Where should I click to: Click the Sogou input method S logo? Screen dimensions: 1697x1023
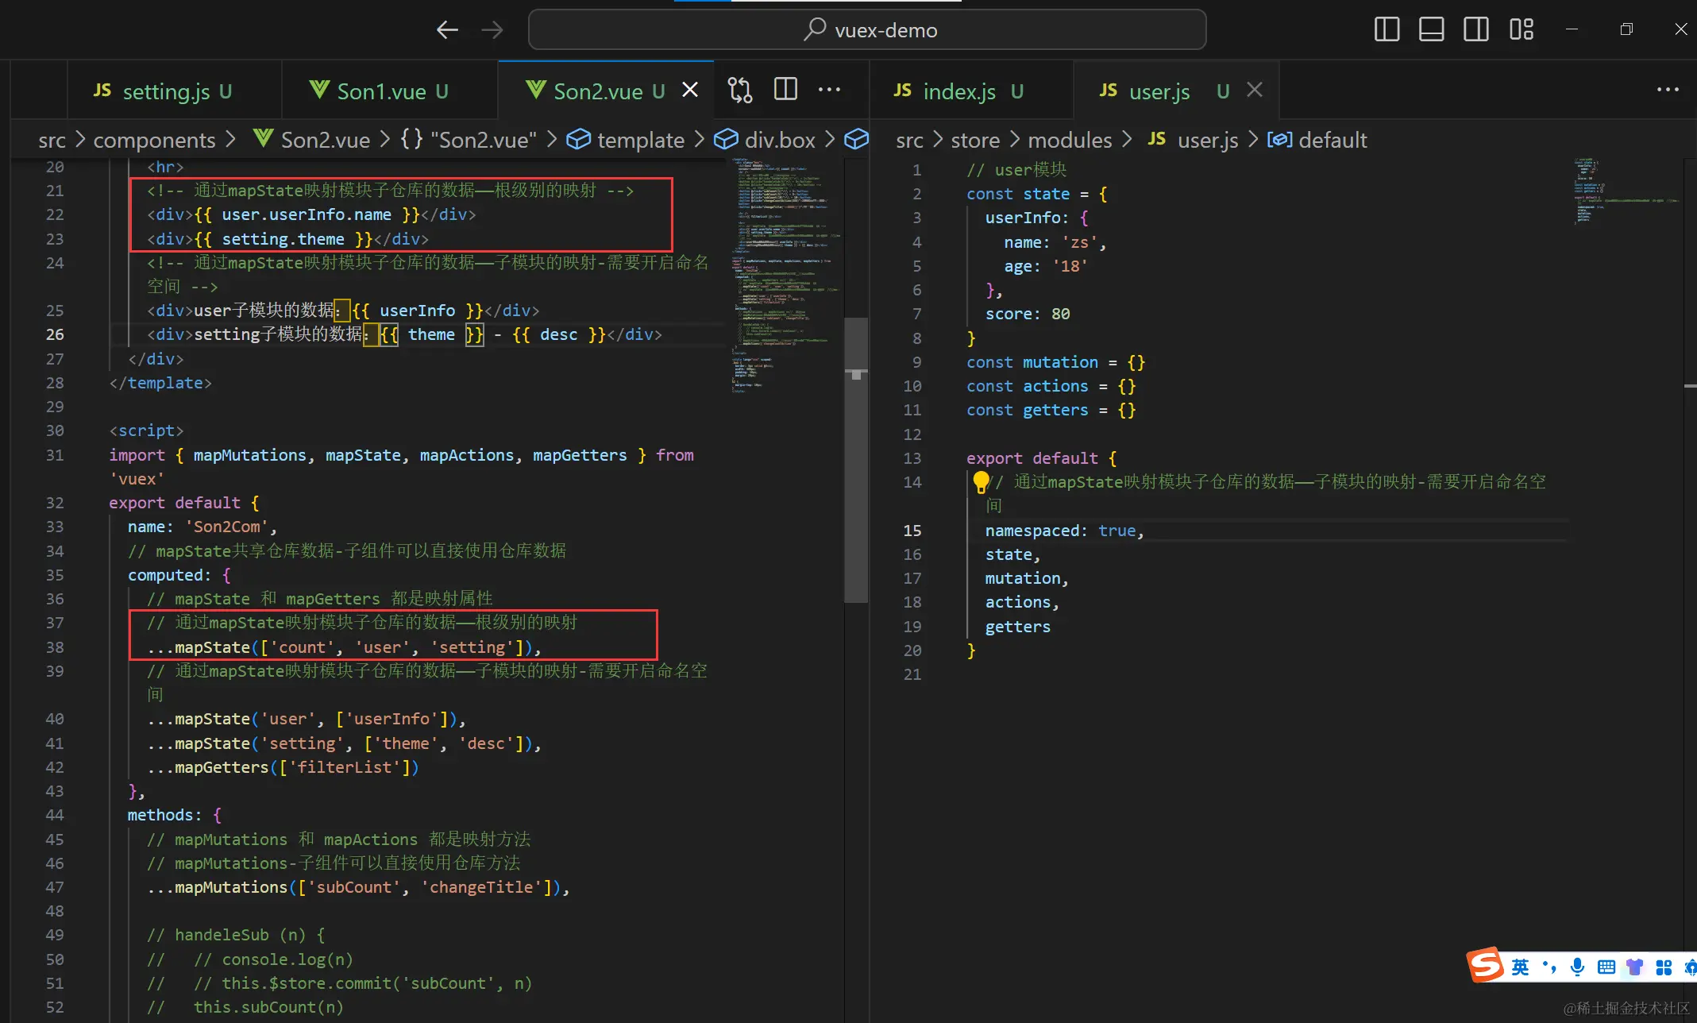click(1485, 966)
